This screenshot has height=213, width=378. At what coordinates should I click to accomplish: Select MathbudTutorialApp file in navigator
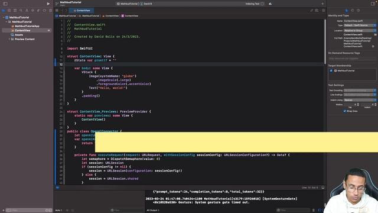pyautogui.click(x=25, y=26)
